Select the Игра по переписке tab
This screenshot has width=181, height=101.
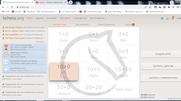(106, 24)
